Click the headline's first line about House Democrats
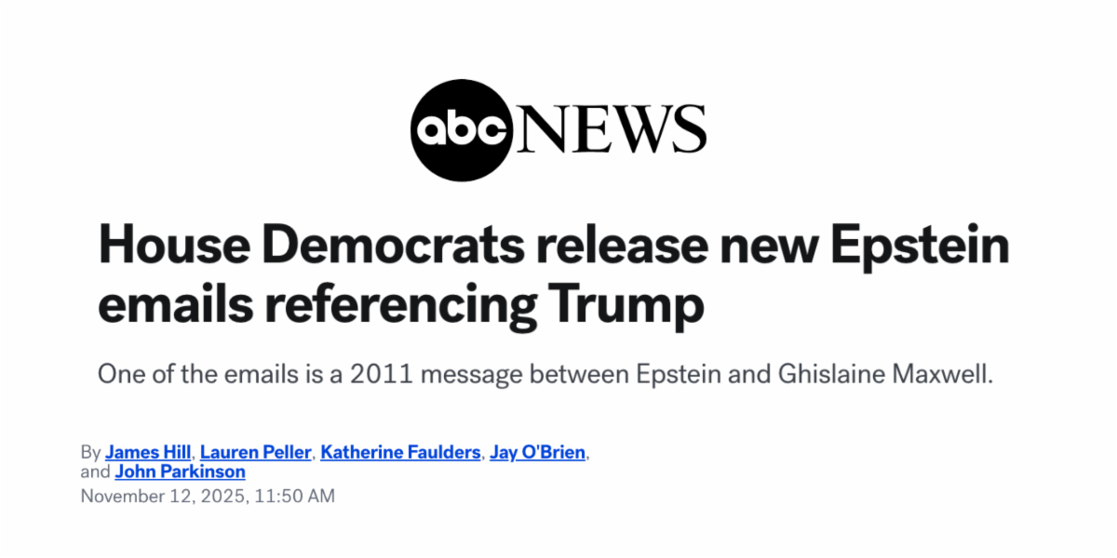Screen dimensions: 1117x558 click(x=553, y=247)
